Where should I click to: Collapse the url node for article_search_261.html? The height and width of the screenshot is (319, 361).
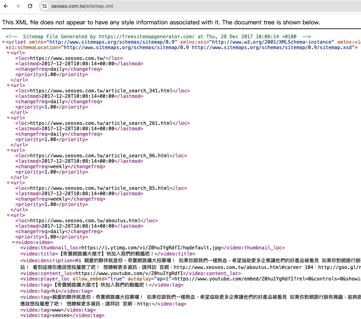coord(8,118)
